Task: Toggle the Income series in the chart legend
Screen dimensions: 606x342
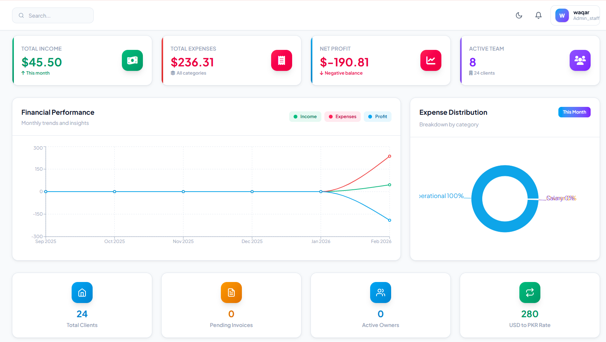Action: pyautogui.click(x=305, y=117)
